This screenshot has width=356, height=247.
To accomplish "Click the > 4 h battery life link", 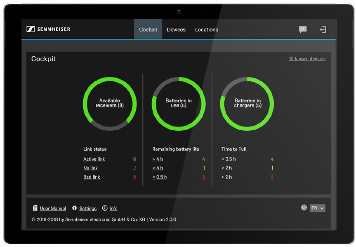I will (x=158, y=159).
